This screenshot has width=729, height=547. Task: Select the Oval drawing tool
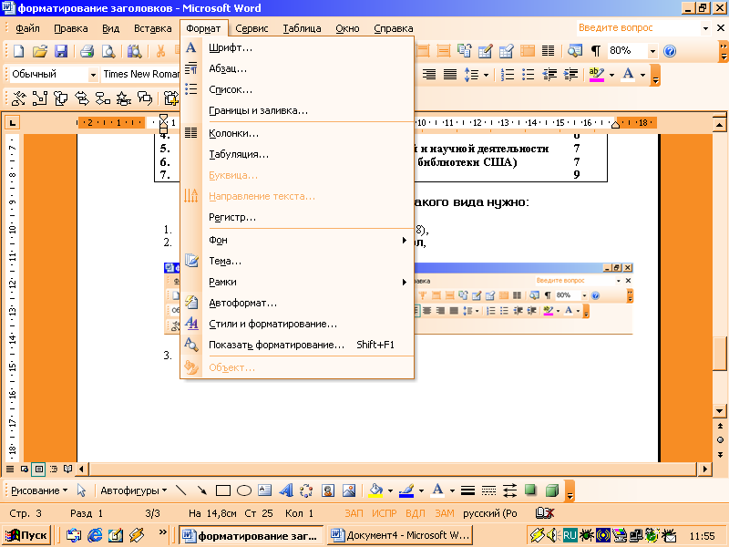coord(244,490)
